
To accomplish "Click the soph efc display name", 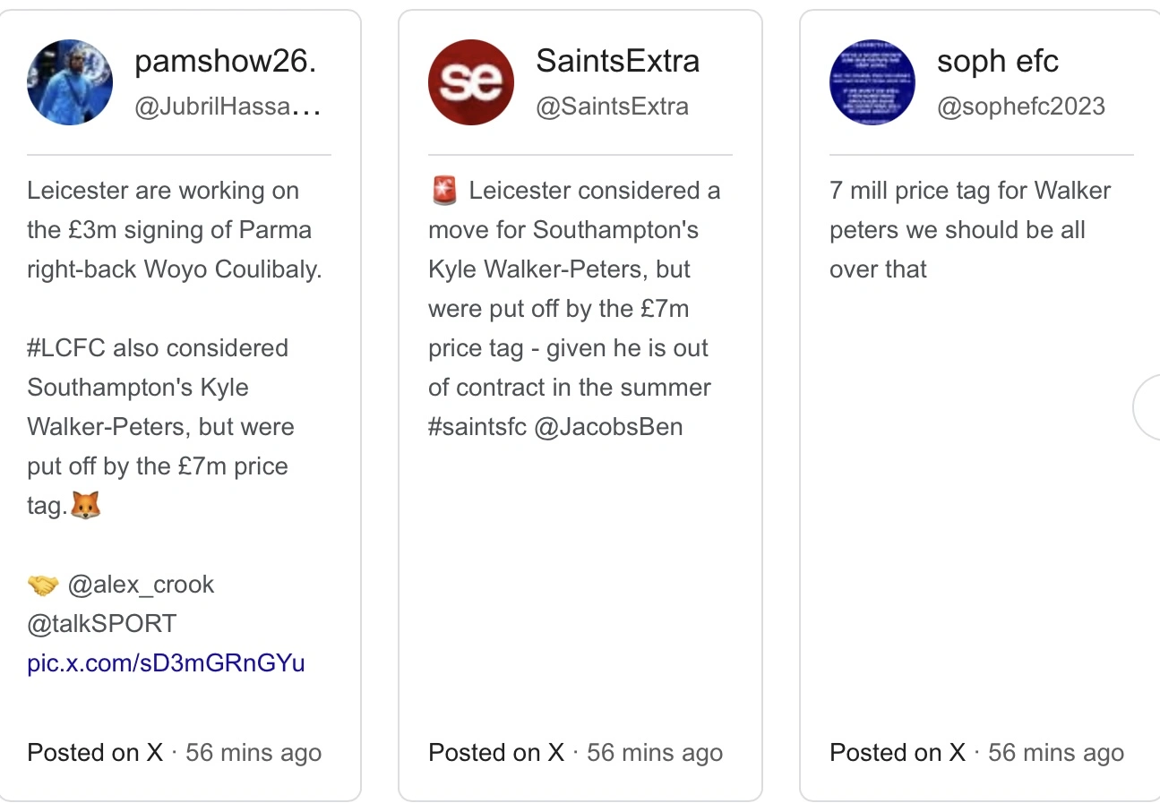I will (997, 61).
